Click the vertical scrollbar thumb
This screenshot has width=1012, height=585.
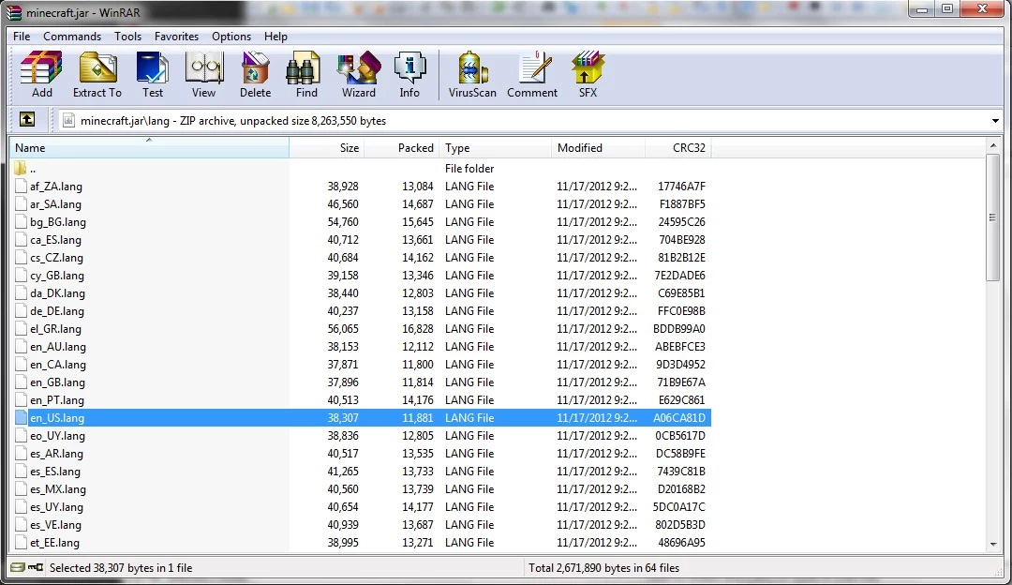click(x=992, y=217)
